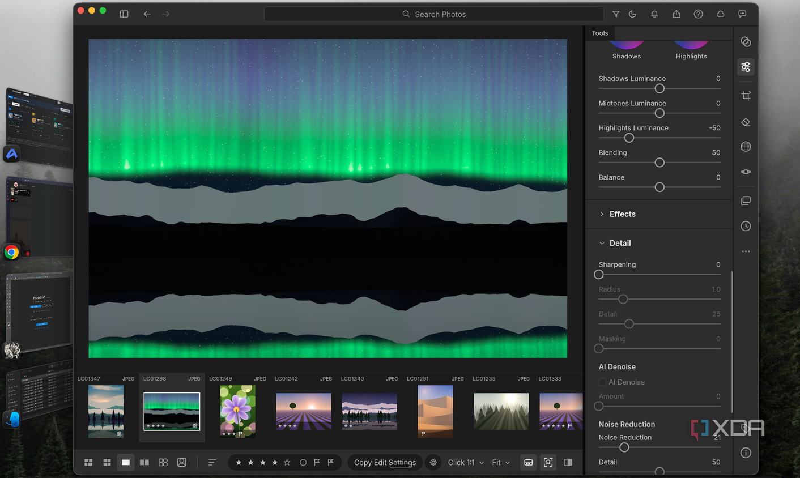Screen dimensions: 800x478
Task: Open the filter funnel icon
Action: click(616, 14)
